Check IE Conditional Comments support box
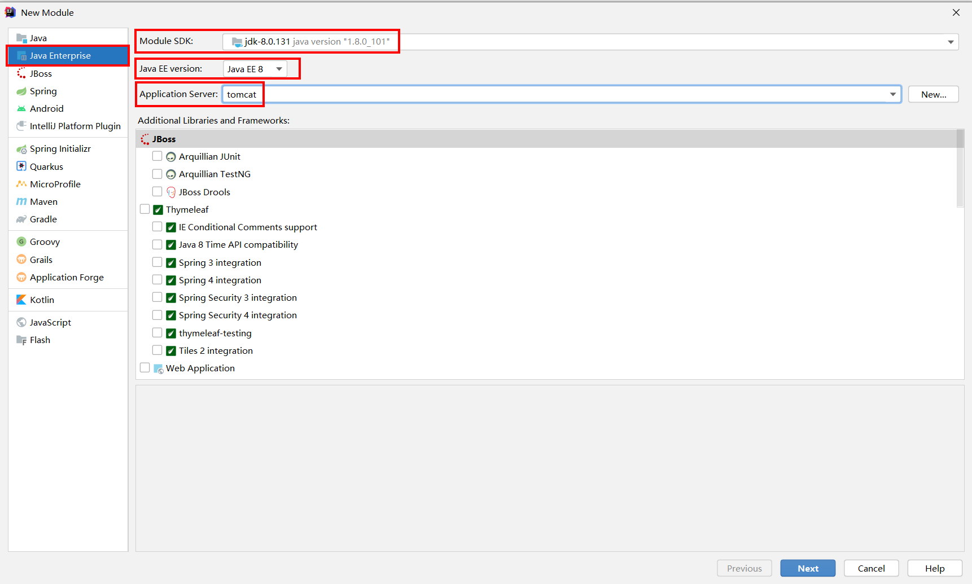Viewport: 972px width, 584px height. 157,227
